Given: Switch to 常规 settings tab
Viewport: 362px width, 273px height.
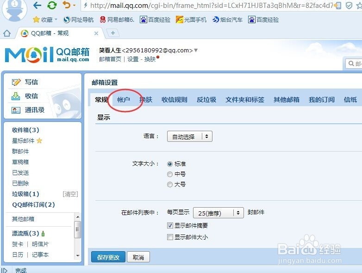Looking at the screenshot, I should [x=101, y=100].
